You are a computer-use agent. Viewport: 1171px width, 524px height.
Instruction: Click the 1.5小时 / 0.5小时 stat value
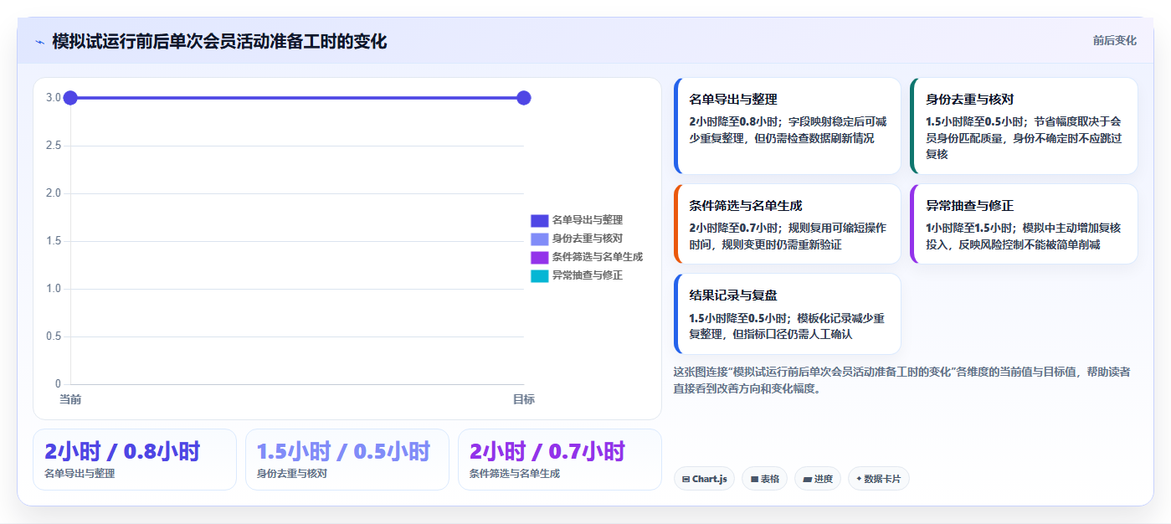tap(343, 452)
